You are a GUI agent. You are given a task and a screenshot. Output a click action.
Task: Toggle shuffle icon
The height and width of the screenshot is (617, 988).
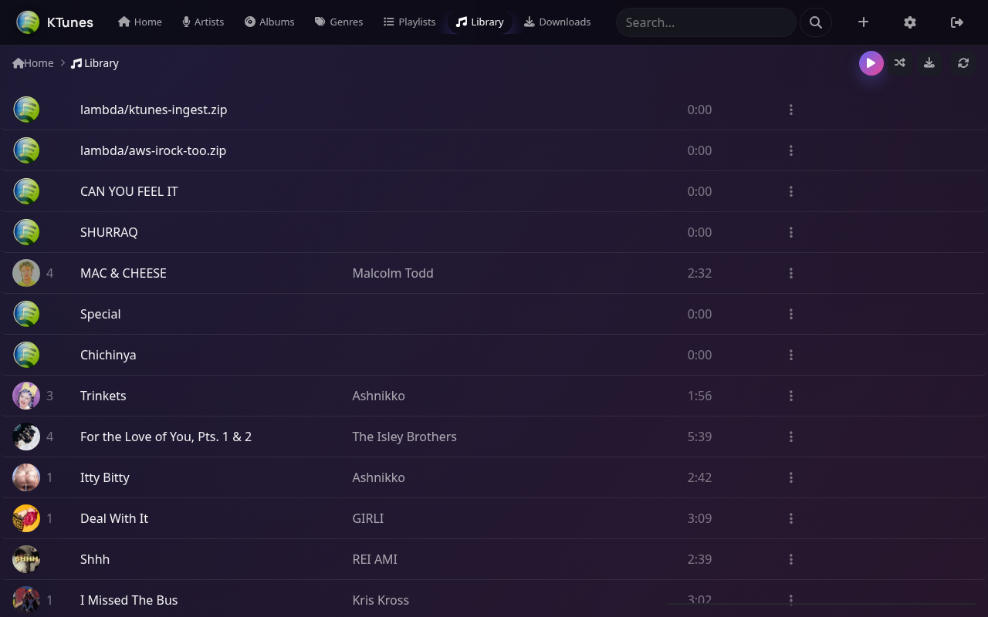(900, 63)
